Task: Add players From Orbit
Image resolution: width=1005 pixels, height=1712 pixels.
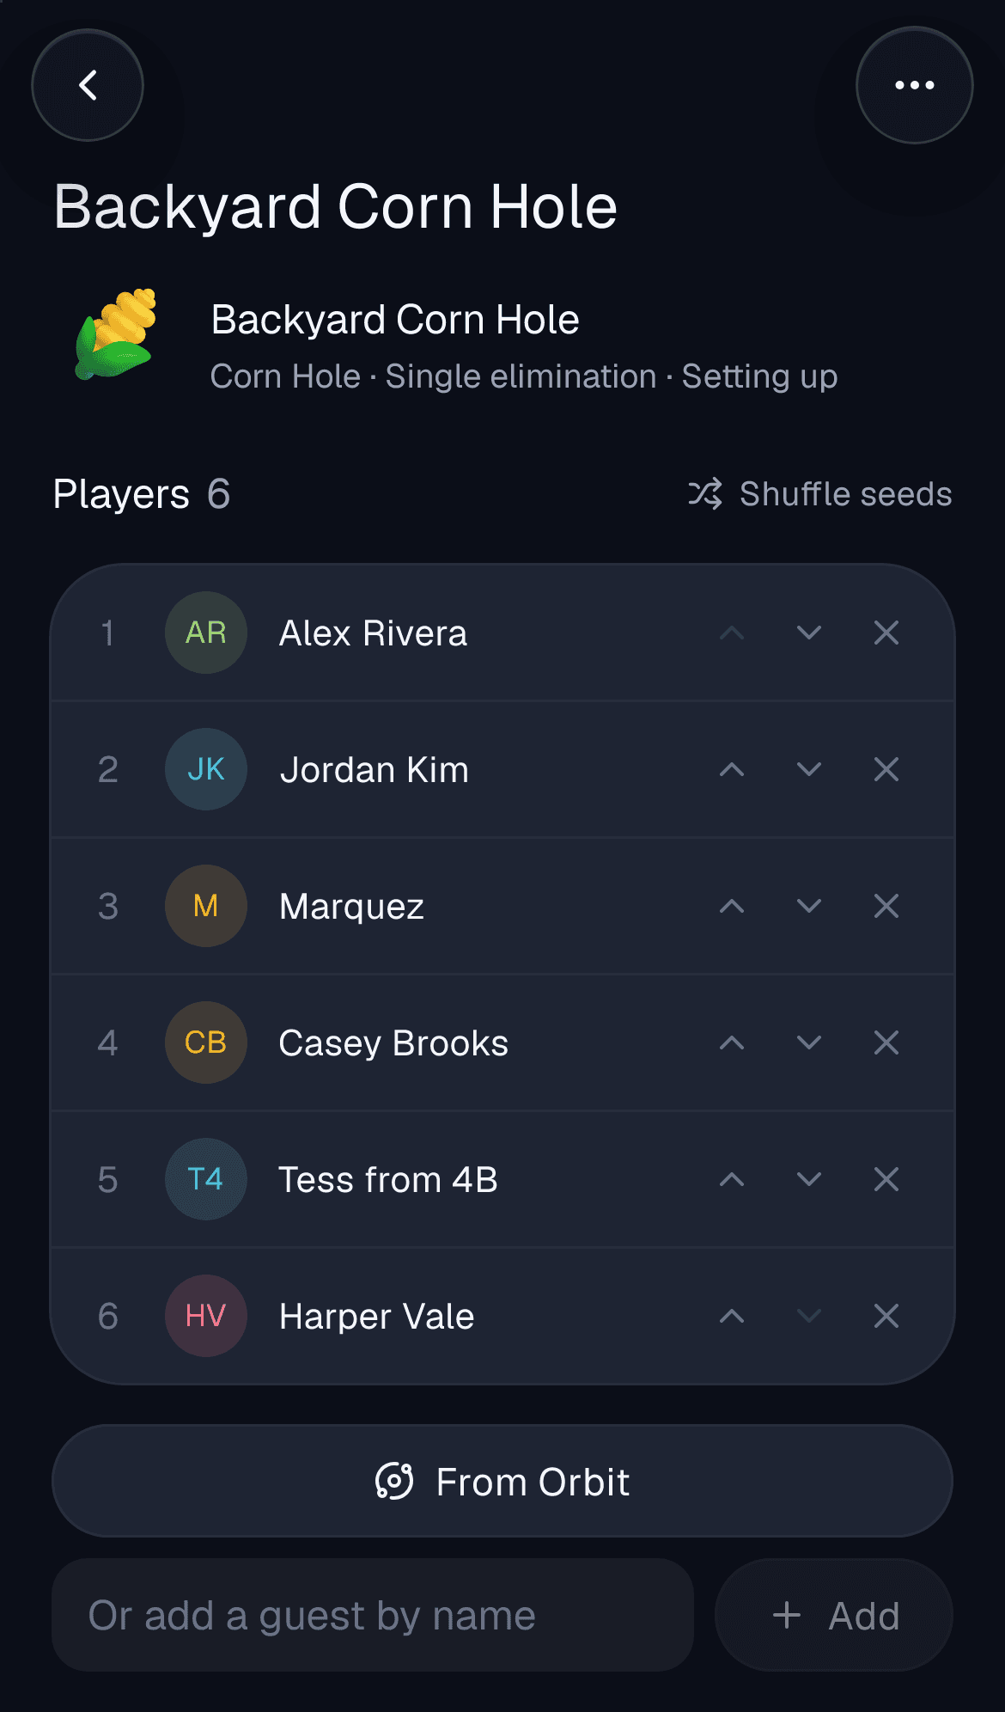Action: pyautogui.click(x=502, y=1482)
